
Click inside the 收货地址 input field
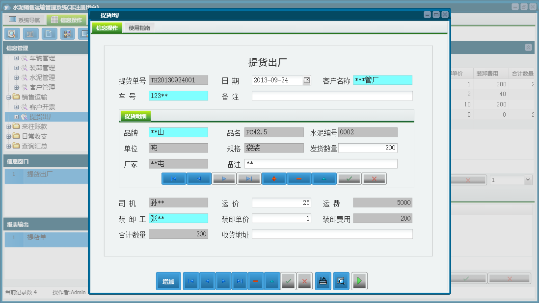[x=331, y=234]
